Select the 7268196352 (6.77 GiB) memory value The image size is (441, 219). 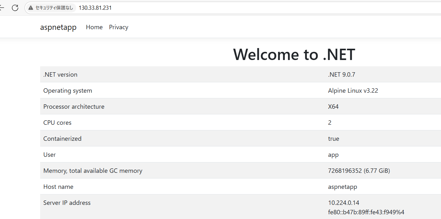pyautogui.click(x=359, y=171)
